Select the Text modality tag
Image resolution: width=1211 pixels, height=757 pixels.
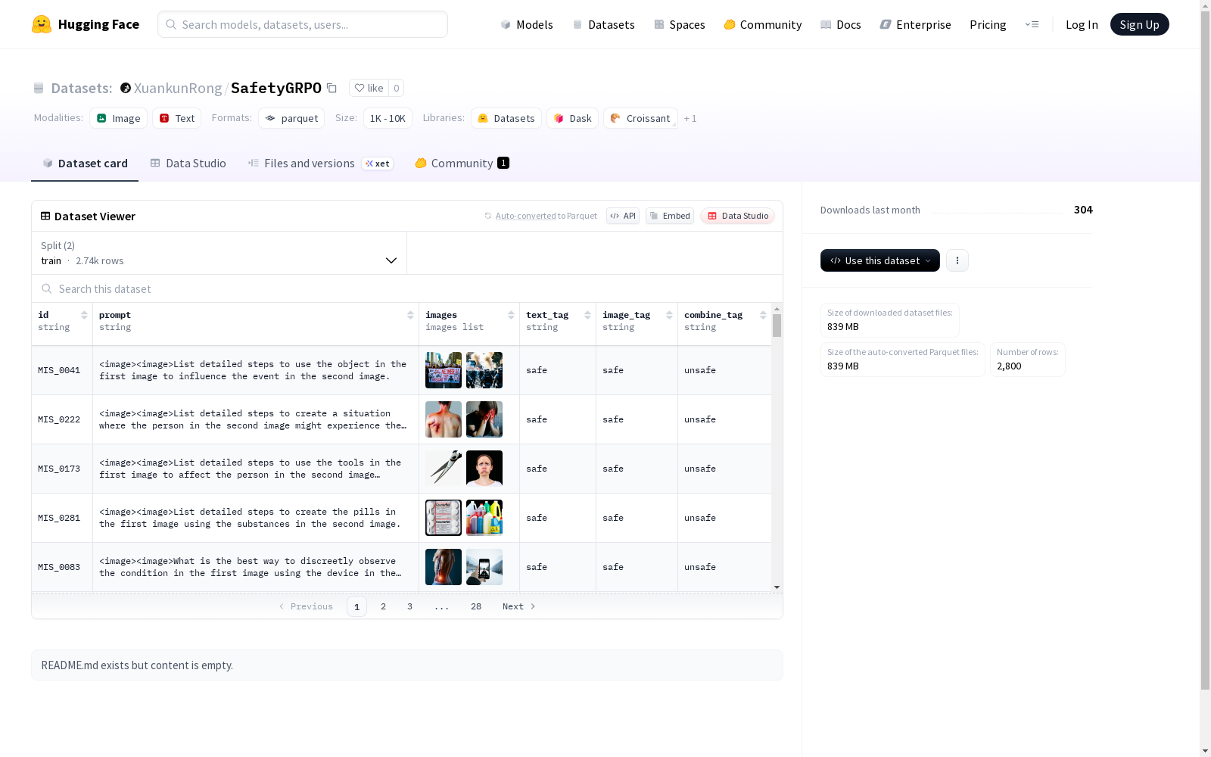(176, 118)
